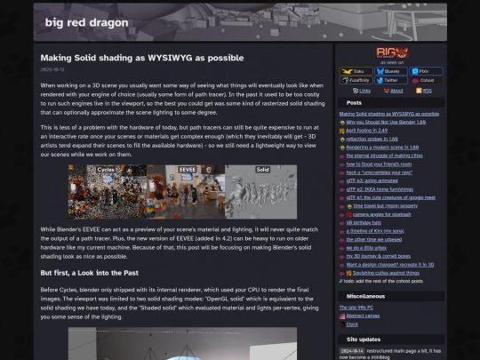Viewport: 480px width, 360px height.
Task: Open post Making Solid shading as WYSIWYG
Action: [x=388, y=114]
